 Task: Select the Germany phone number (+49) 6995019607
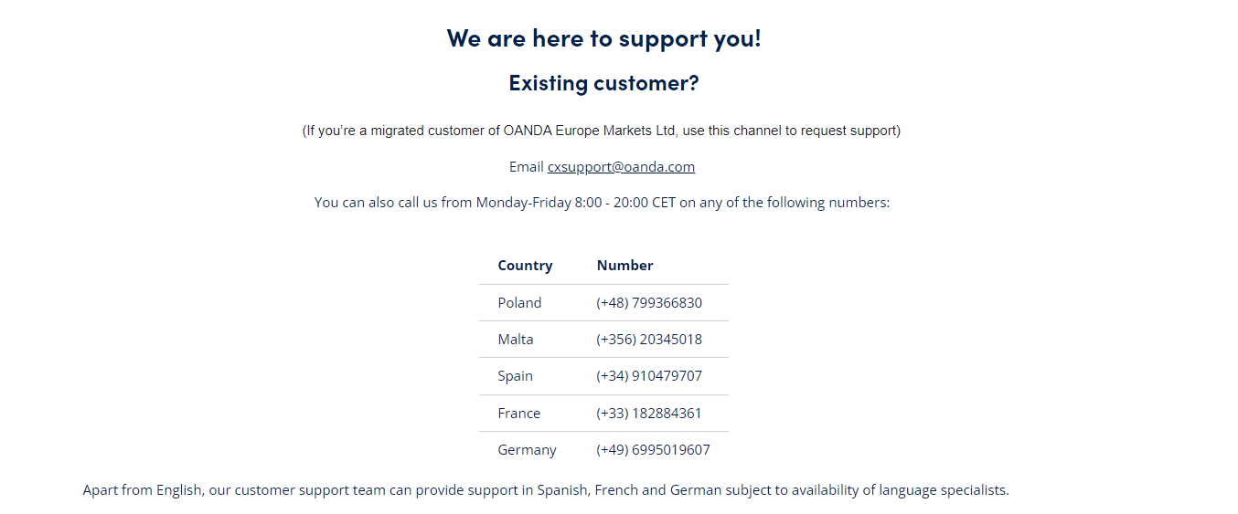pyautogui.click(x=653, y=450)
